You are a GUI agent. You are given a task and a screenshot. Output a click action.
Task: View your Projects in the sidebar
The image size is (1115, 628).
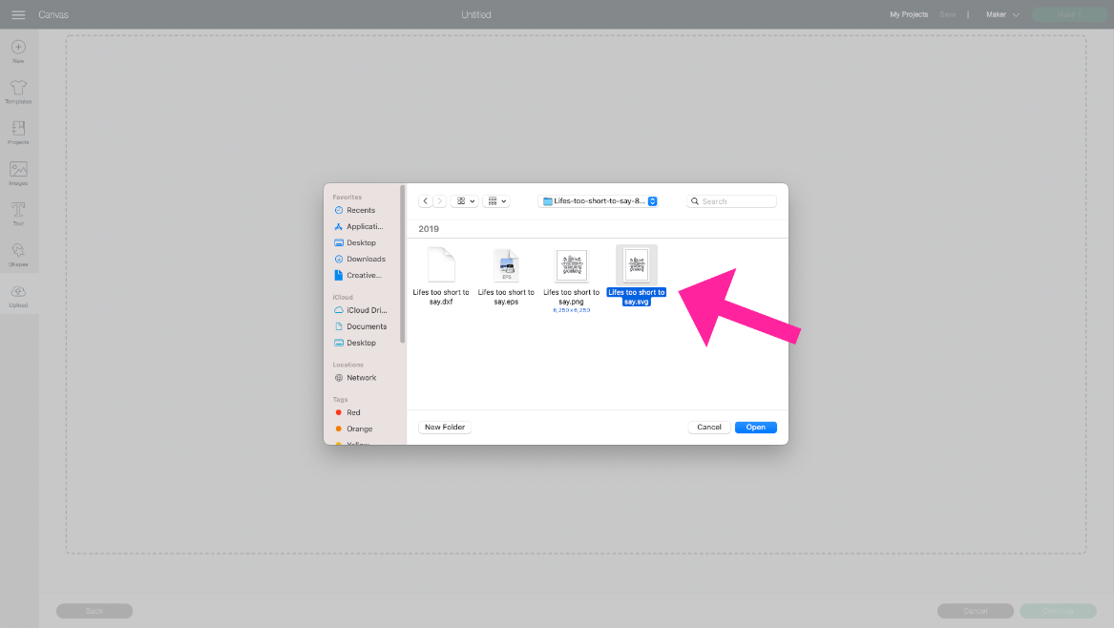(18, 132)
